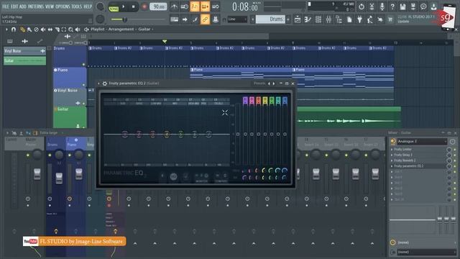Select the playlist draw pencil tool

click(22, 29)
